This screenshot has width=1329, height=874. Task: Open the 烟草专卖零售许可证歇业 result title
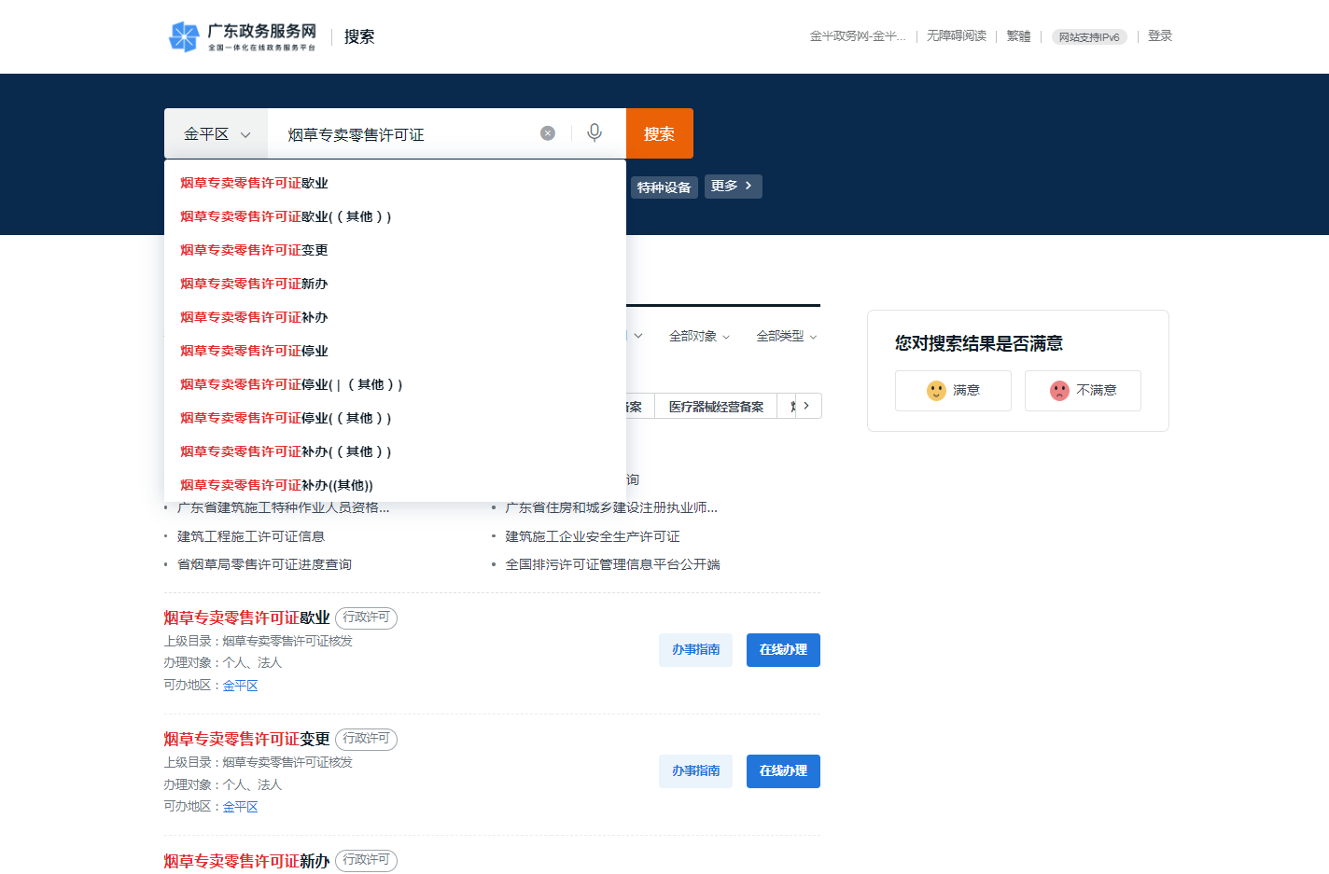pos(246,617)
